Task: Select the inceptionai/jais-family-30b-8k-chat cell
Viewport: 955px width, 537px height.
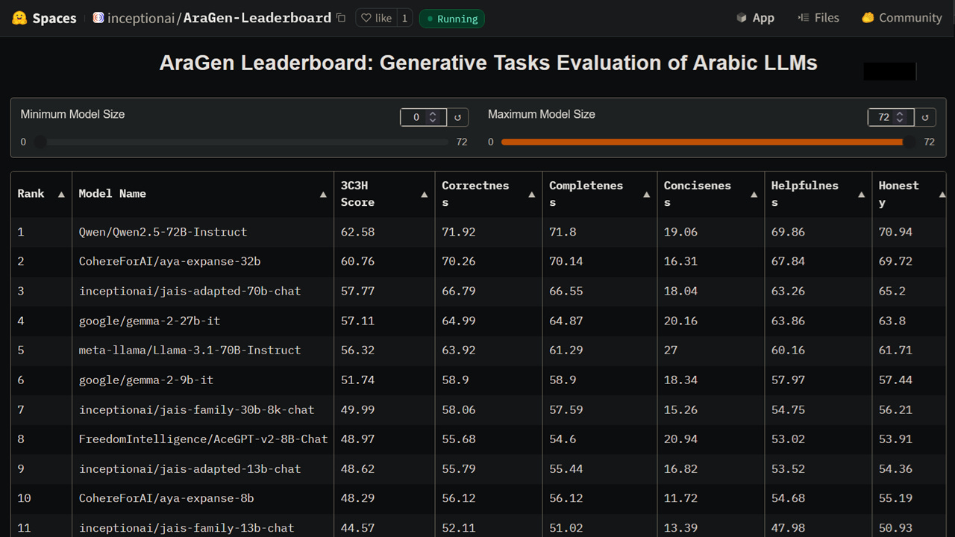Action: point(203,409)
